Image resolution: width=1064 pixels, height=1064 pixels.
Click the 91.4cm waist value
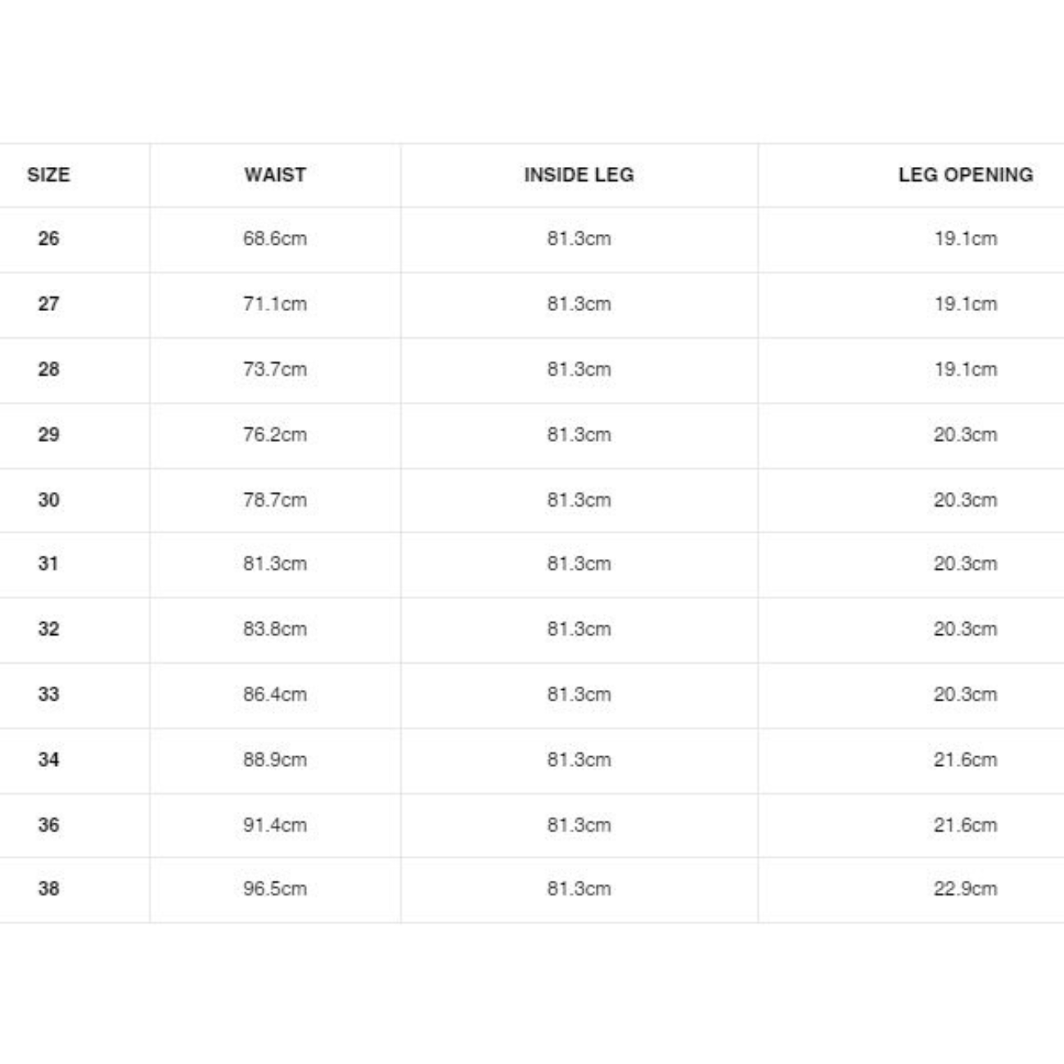point(275,826)
